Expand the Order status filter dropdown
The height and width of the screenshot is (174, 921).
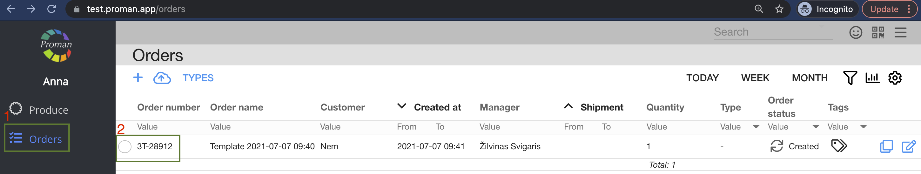click(816, 127)
